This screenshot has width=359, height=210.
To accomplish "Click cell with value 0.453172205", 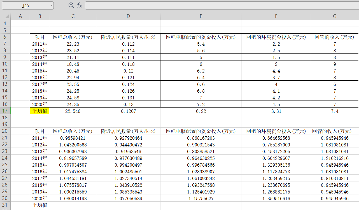I will tap(276, 151).
